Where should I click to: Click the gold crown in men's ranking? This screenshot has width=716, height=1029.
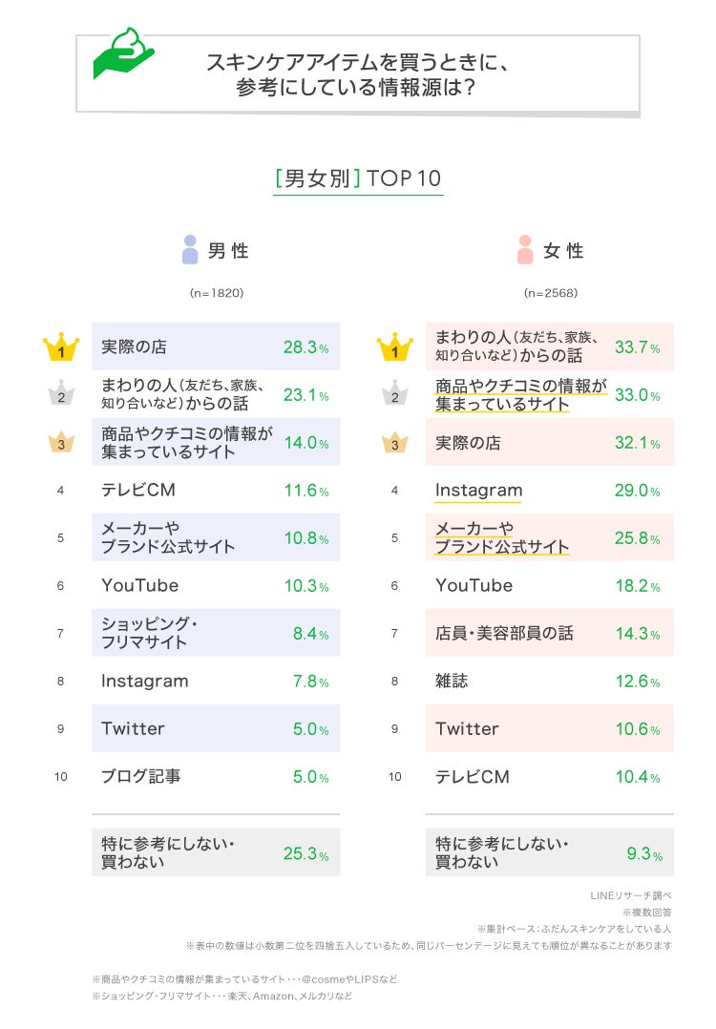[x=61, y=347]
